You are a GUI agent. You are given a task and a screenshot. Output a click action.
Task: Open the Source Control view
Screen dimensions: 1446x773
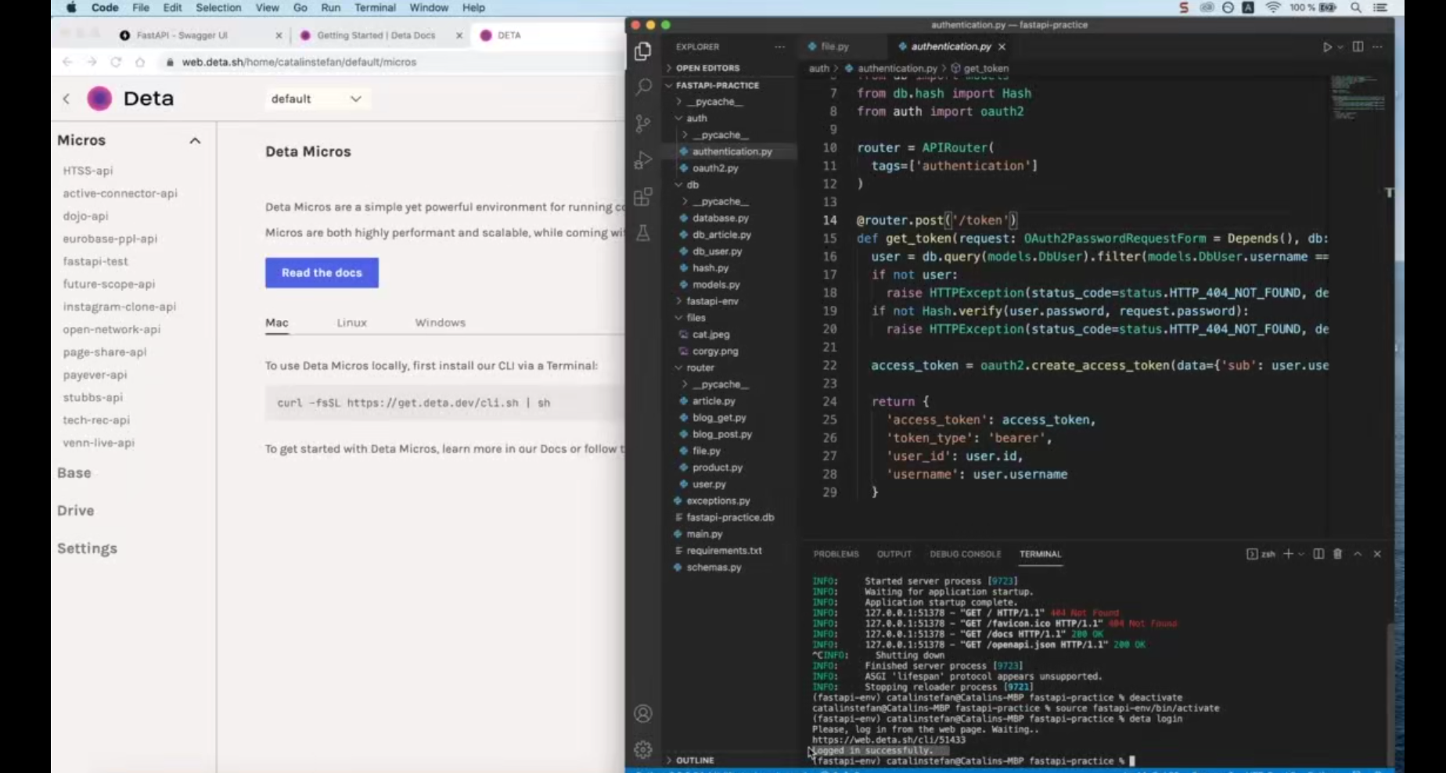(x=643, y=124)
